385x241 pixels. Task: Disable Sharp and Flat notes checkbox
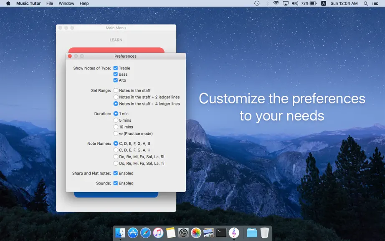tap(115, 173)
